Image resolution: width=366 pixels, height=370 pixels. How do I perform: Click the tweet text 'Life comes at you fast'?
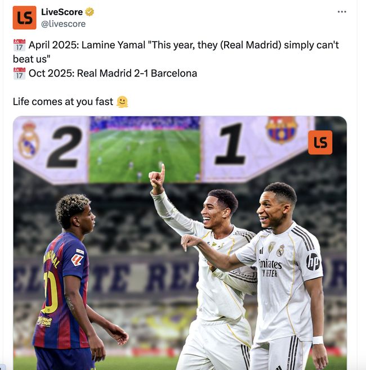click(63, 102)
